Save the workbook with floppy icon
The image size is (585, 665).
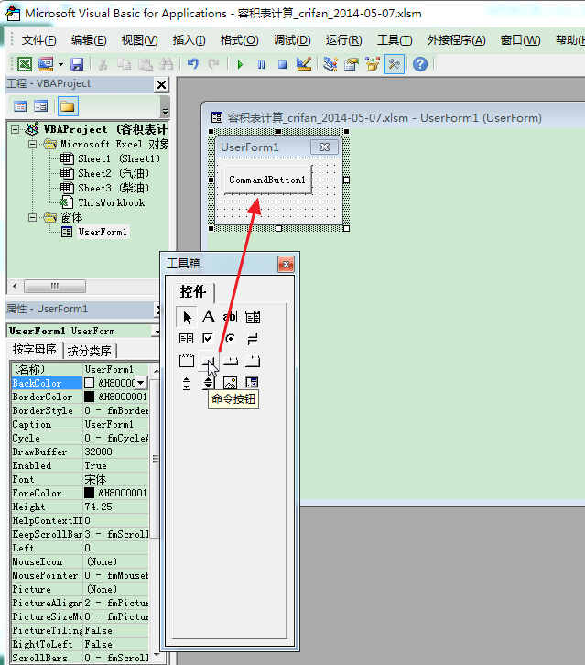[x=77, y=64]
